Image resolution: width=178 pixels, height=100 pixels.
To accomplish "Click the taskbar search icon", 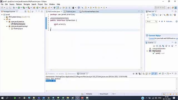I will pos(7,98).
